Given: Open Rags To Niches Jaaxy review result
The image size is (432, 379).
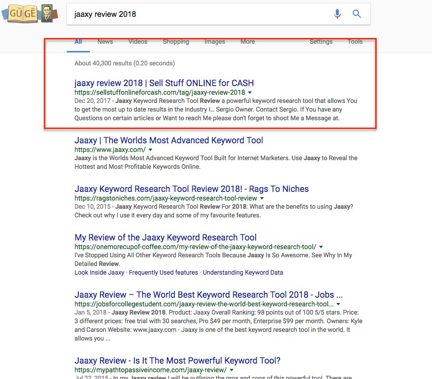Looking at the screenshot, I should coord(191,189).
